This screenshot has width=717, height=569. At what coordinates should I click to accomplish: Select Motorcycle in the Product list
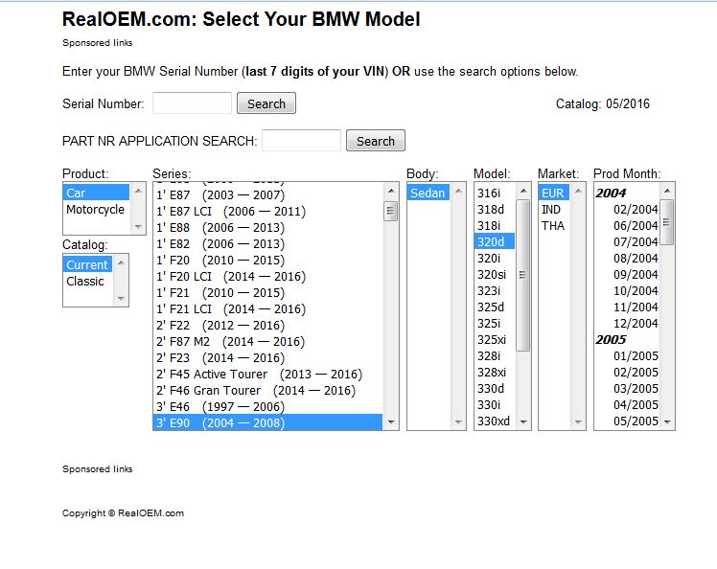pyautogui.click(x=96, y=210)
